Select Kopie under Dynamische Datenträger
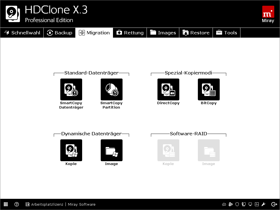280x210 pixels. pyautogui.click(x=71, y=150)
